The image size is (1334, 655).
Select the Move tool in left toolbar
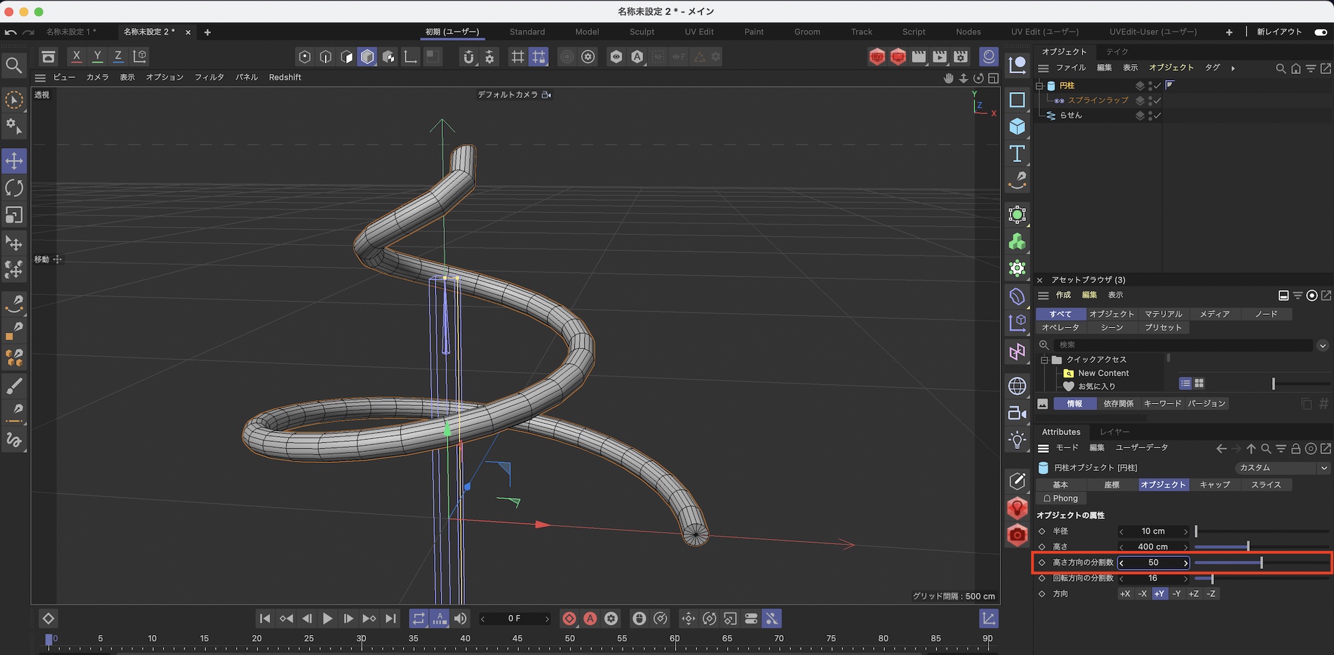[x=14, y=161]
